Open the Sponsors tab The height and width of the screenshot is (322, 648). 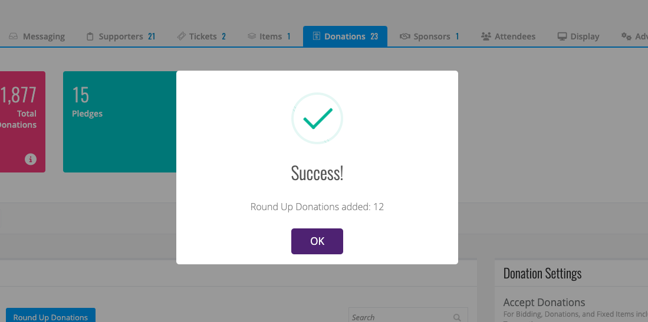pos(429,36)
